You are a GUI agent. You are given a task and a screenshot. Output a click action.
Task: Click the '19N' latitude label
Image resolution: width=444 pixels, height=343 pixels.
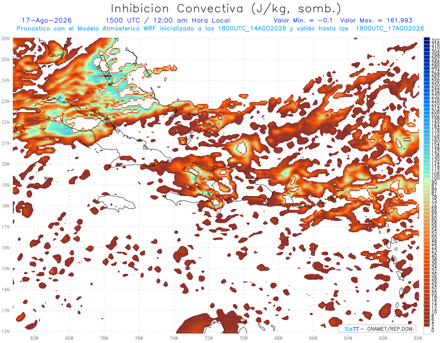[5, 185]
